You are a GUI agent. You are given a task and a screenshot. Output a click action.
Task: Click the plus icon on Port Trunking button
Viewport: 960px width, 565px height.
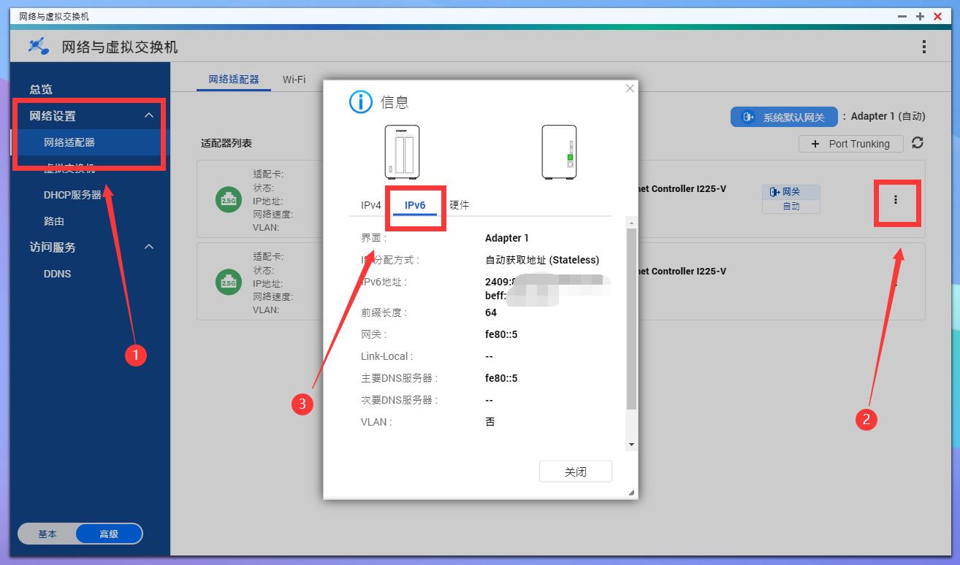coord(815,144)
